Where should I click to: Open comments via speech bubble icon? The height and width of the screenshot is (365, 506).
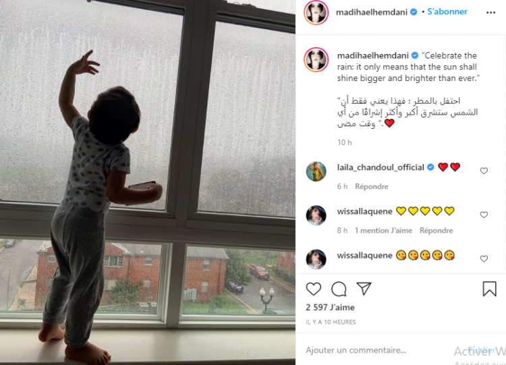[x=339, y=289]
